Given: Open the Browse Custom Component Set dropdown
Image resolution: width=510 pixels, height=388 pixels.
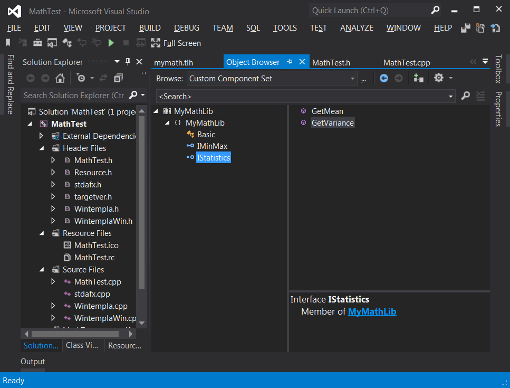Looking at the screenshot, I should (x=353, y=79).
